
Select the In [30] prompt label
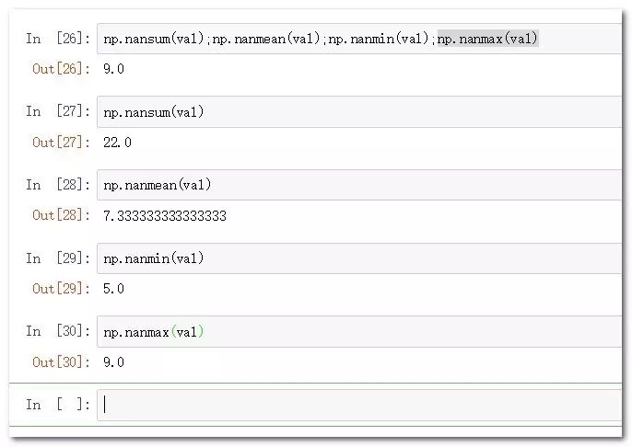pos(58,331)
